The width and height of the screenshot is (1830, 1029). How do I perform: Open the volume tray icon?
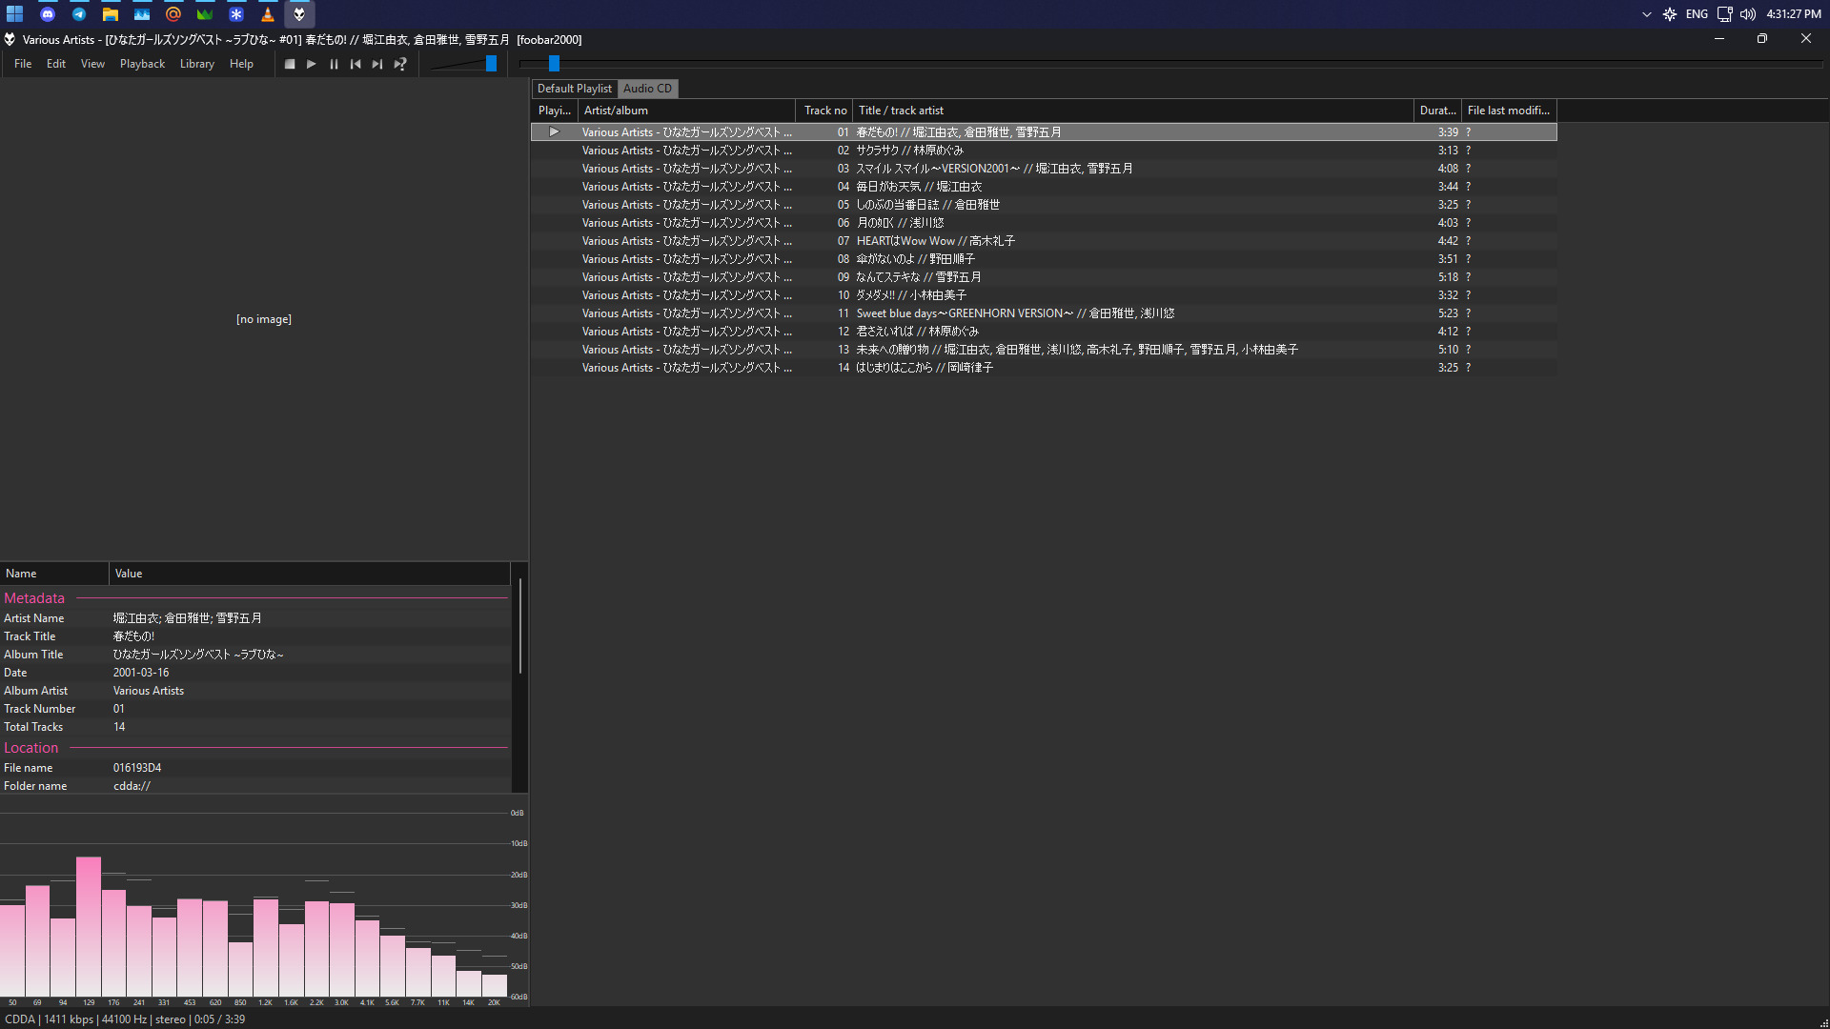click(1748, 14)
